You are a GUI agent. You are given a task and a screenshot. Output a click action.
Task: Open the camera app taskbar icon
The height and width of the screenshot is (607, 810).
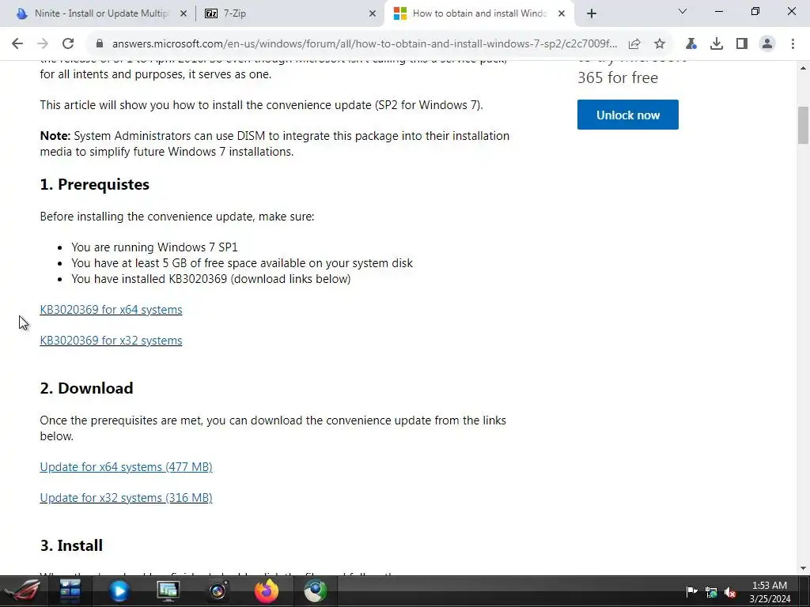click(217, 591)
